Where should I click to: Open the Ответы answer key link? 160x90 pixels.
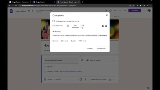tap(48, 79)
